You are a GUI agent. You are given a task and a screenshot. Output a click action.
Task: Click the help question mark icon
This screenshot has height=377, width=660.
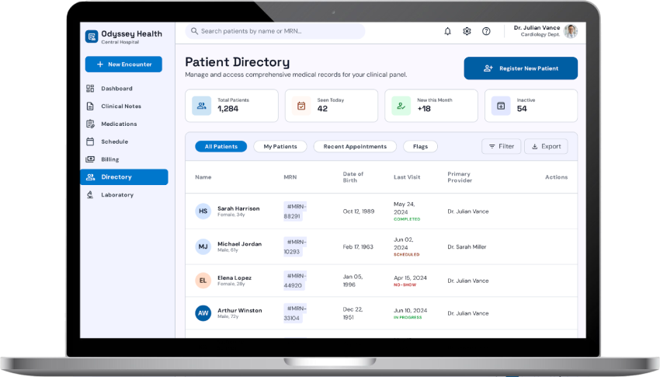[x=486, y=31]
